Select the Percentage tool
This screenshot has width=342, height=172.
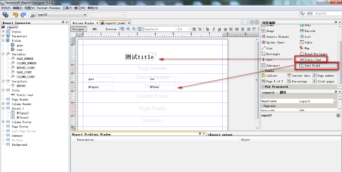click(x=297, y=81)
